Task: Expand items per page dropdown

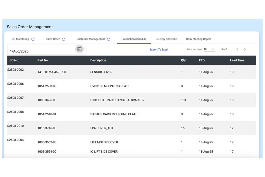Action: click(213, 49)
